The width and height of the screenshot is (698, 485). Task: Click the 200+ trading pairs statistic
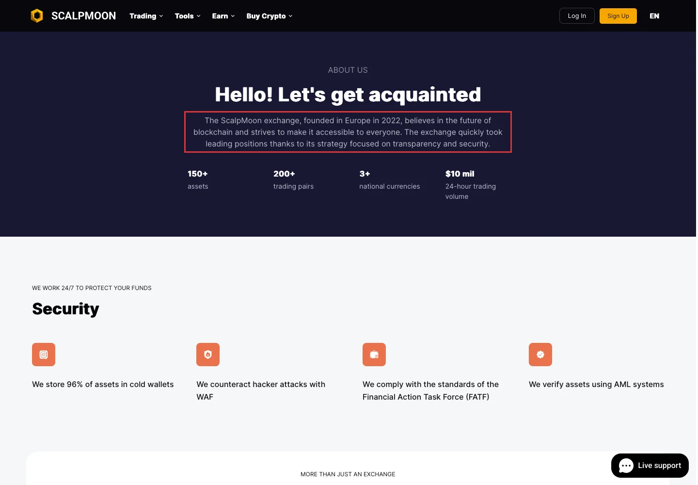293,179
